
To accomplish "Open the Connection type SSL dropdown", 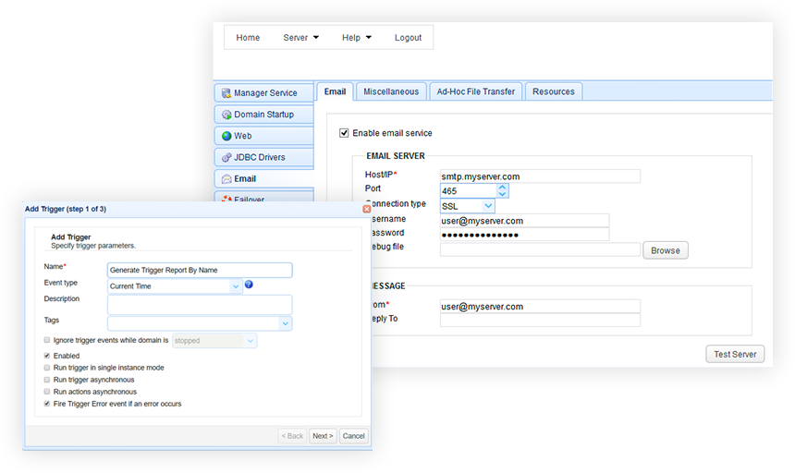I will [488, 206].
